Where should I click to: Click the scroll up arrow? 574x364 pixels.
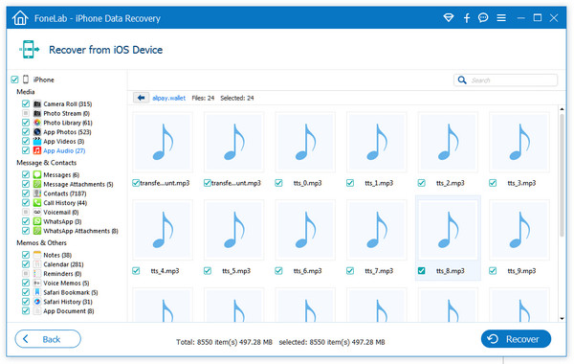[x=562, y=109]
